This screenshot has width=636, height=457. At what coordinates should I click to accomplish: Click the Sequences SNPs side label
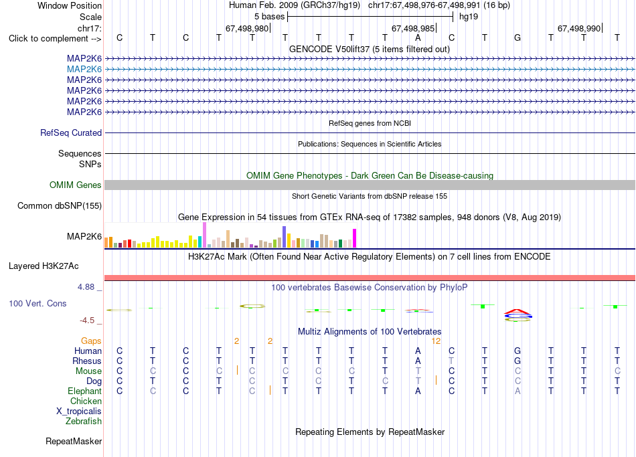(80, 159)
